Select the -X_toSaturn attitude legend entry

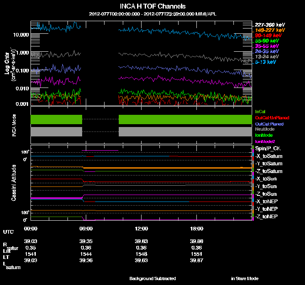268,156
